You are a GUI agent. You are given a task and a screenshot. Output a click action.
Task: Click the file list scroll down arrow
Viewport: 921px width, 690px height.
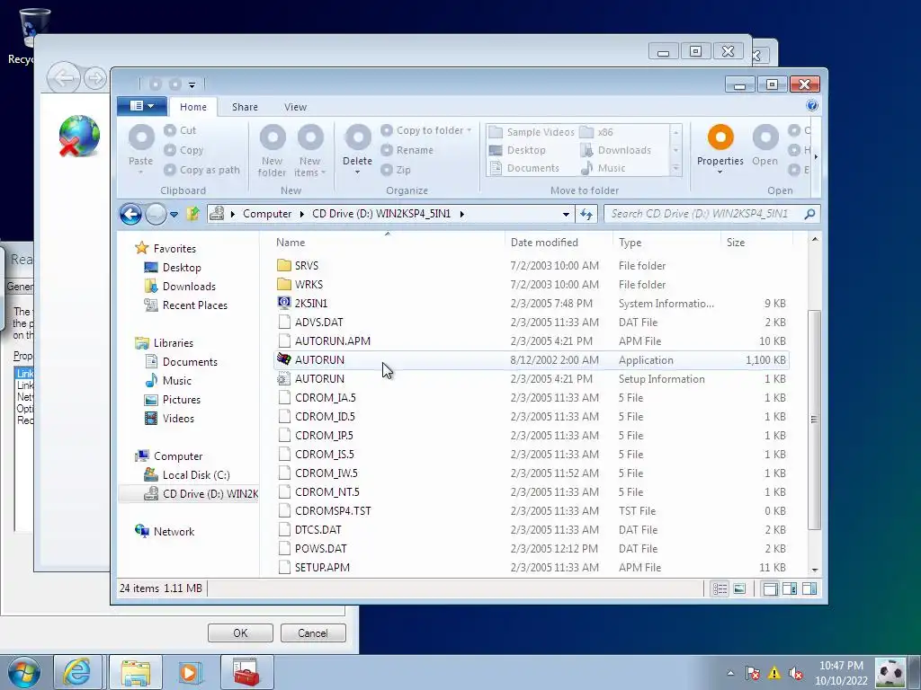pyautogui.click(x=815, y=570)
